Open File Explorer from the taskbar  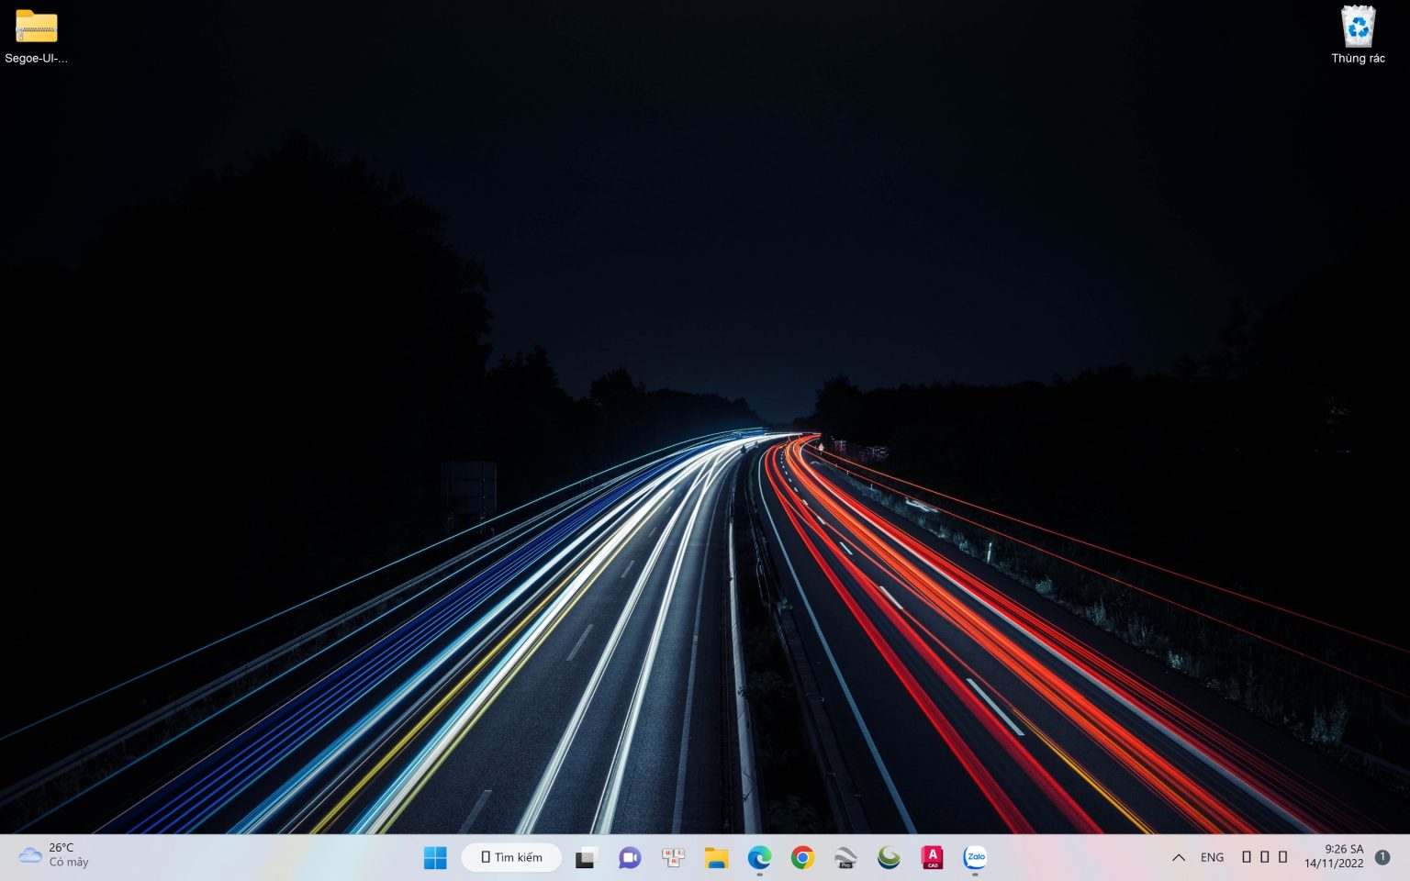(716, 858)
